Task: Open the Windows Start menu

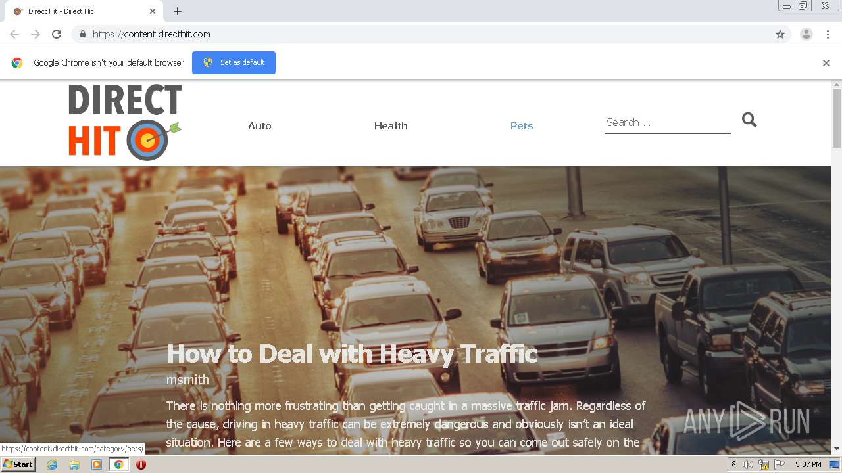Action: click(18, 464)
